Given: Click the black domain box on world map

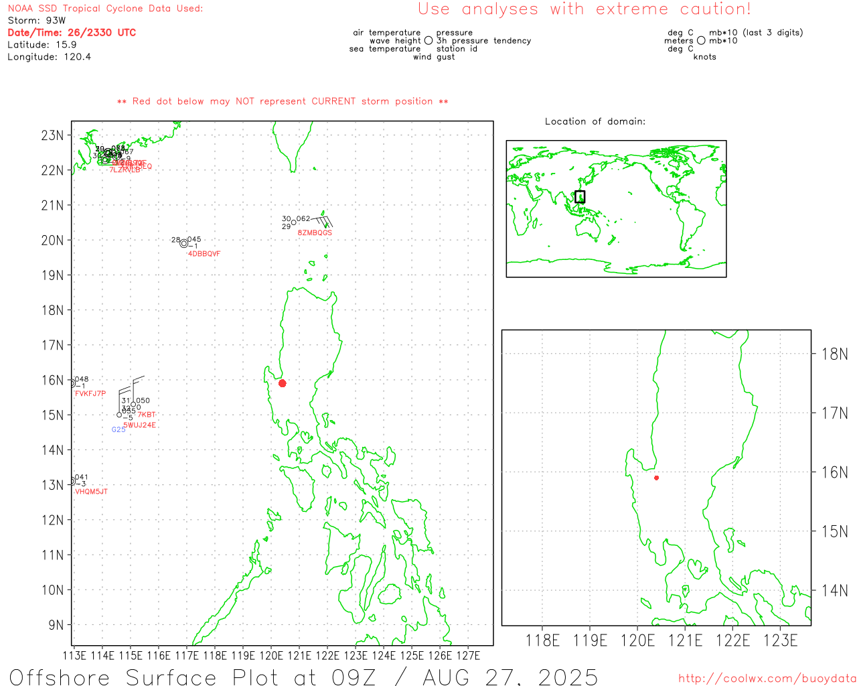Looking at the screenshot, I should [580, 196].
